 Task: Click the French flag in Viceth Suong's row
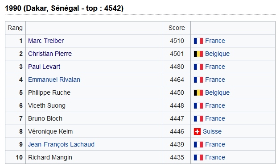[x=198, y=106]
